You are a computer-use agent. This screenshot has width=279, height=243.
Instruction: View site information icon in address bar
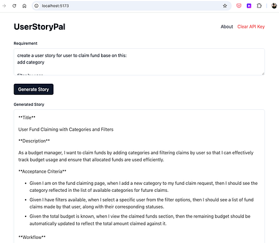tap(37, 6)
